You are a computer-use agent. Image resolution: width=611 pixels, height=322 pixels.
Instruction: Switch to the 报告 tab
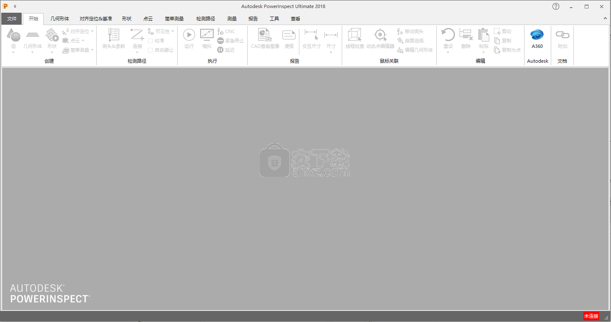(x=253, y=19)
